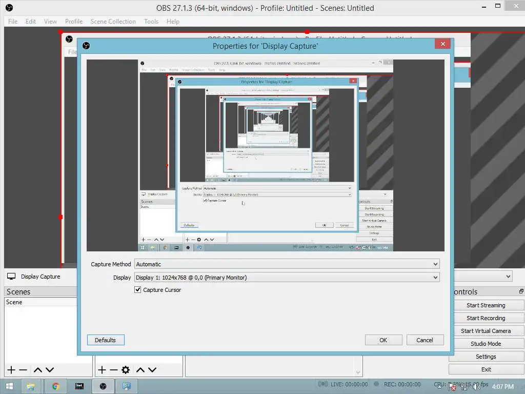
Task: Open network status tray icon
Action: click(465, 387)
